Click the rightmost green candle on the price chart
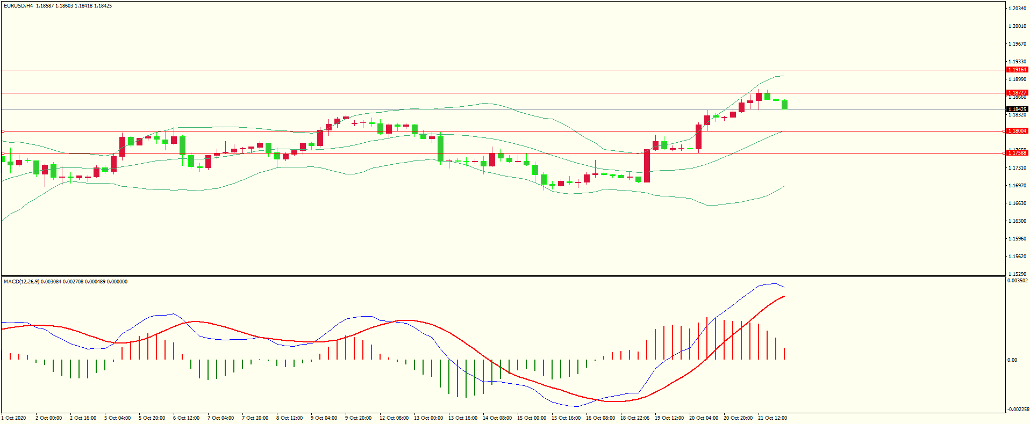Viewport: 1030px width, 424px height. 785,105
